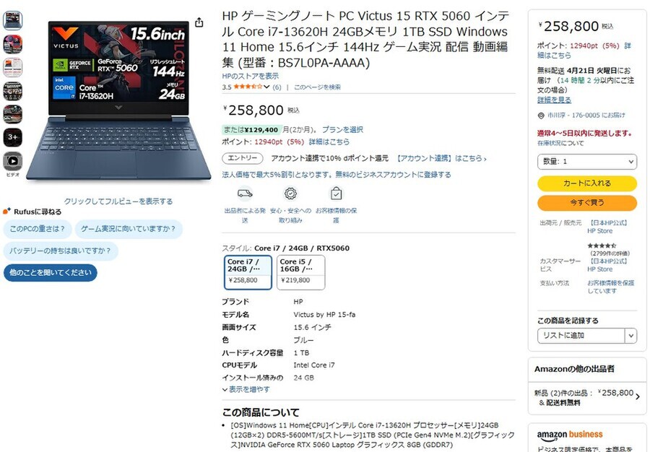Open the 3+ more images thumbnail
Screen dimensions: 650x452
(x=13, y=137)
